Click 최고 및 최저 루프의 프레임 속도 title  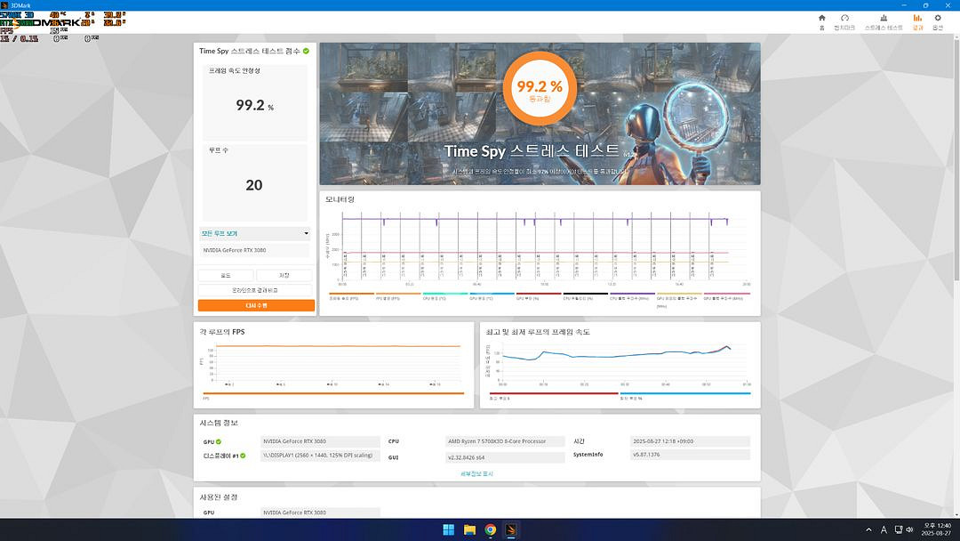coord(538,332)
